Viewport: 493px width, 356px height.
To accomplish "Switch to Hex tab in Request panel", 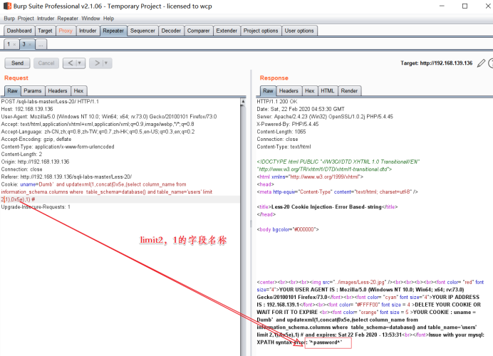I will point(78,91).
